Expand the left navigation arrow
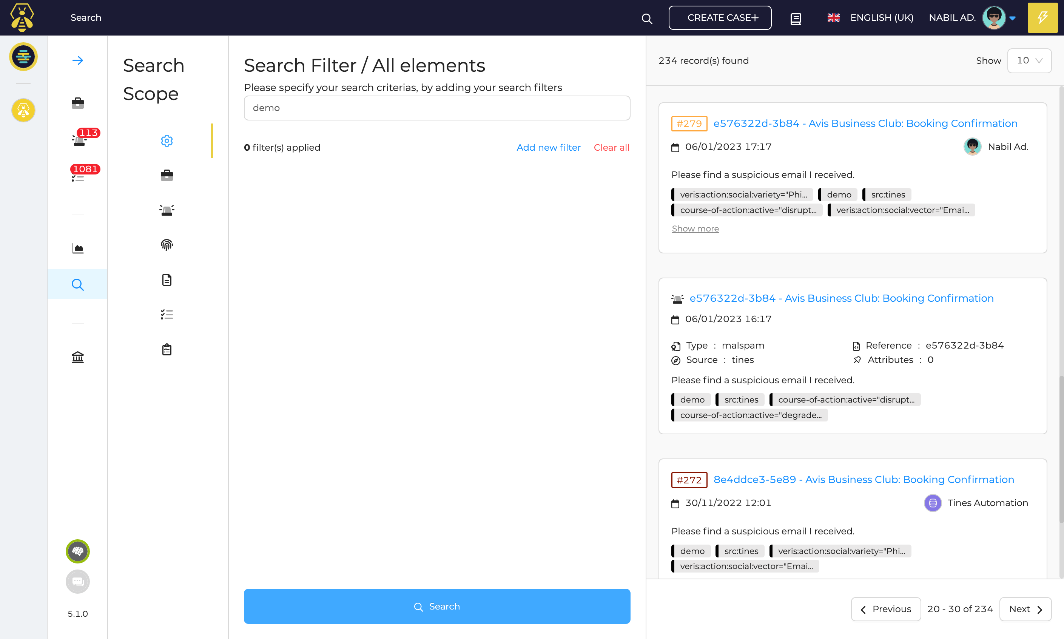Viewport: 1064px width, 639px height. (x=77, y=60)
